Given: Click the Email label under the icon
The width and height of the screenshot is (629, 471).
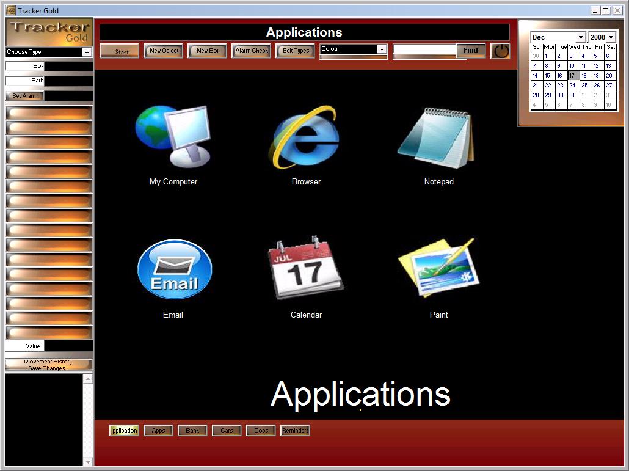Looking at the screenshot, I should (173, 315).
